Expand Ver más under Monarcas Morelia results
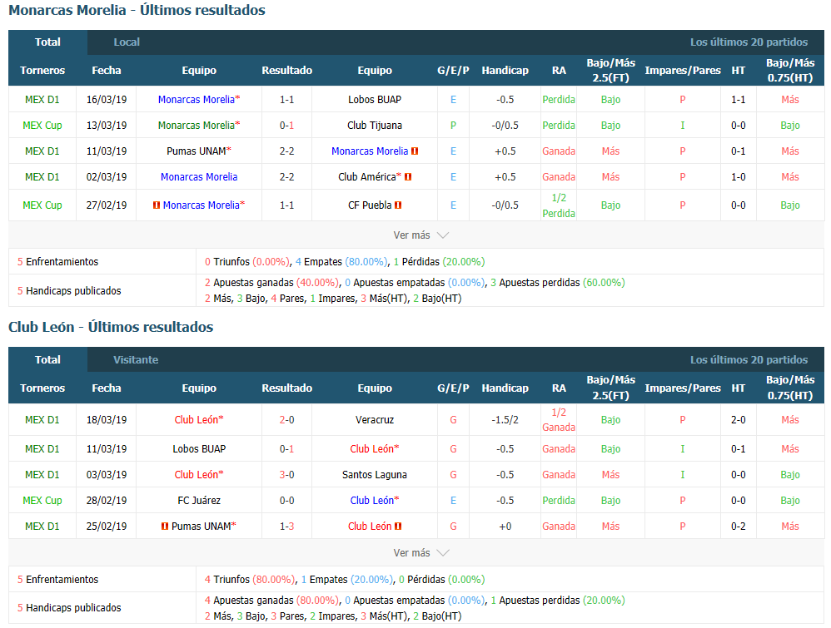The height and width of the screenshot is (628, 831). [x=420, y=235]
